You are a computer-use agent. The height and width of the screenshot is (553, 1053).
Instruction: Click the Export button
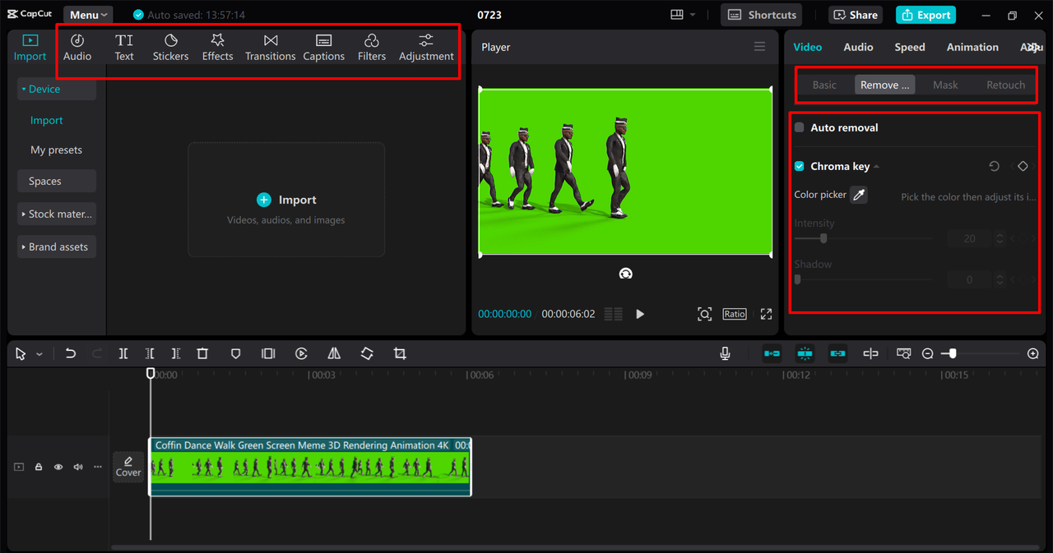(926, 15)
